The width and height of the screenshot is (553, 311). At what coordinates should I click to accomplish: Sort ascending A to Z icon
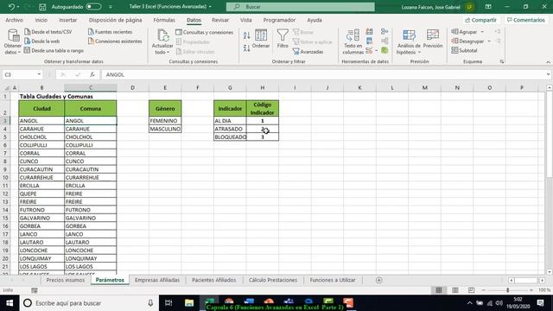pos(246,35)
